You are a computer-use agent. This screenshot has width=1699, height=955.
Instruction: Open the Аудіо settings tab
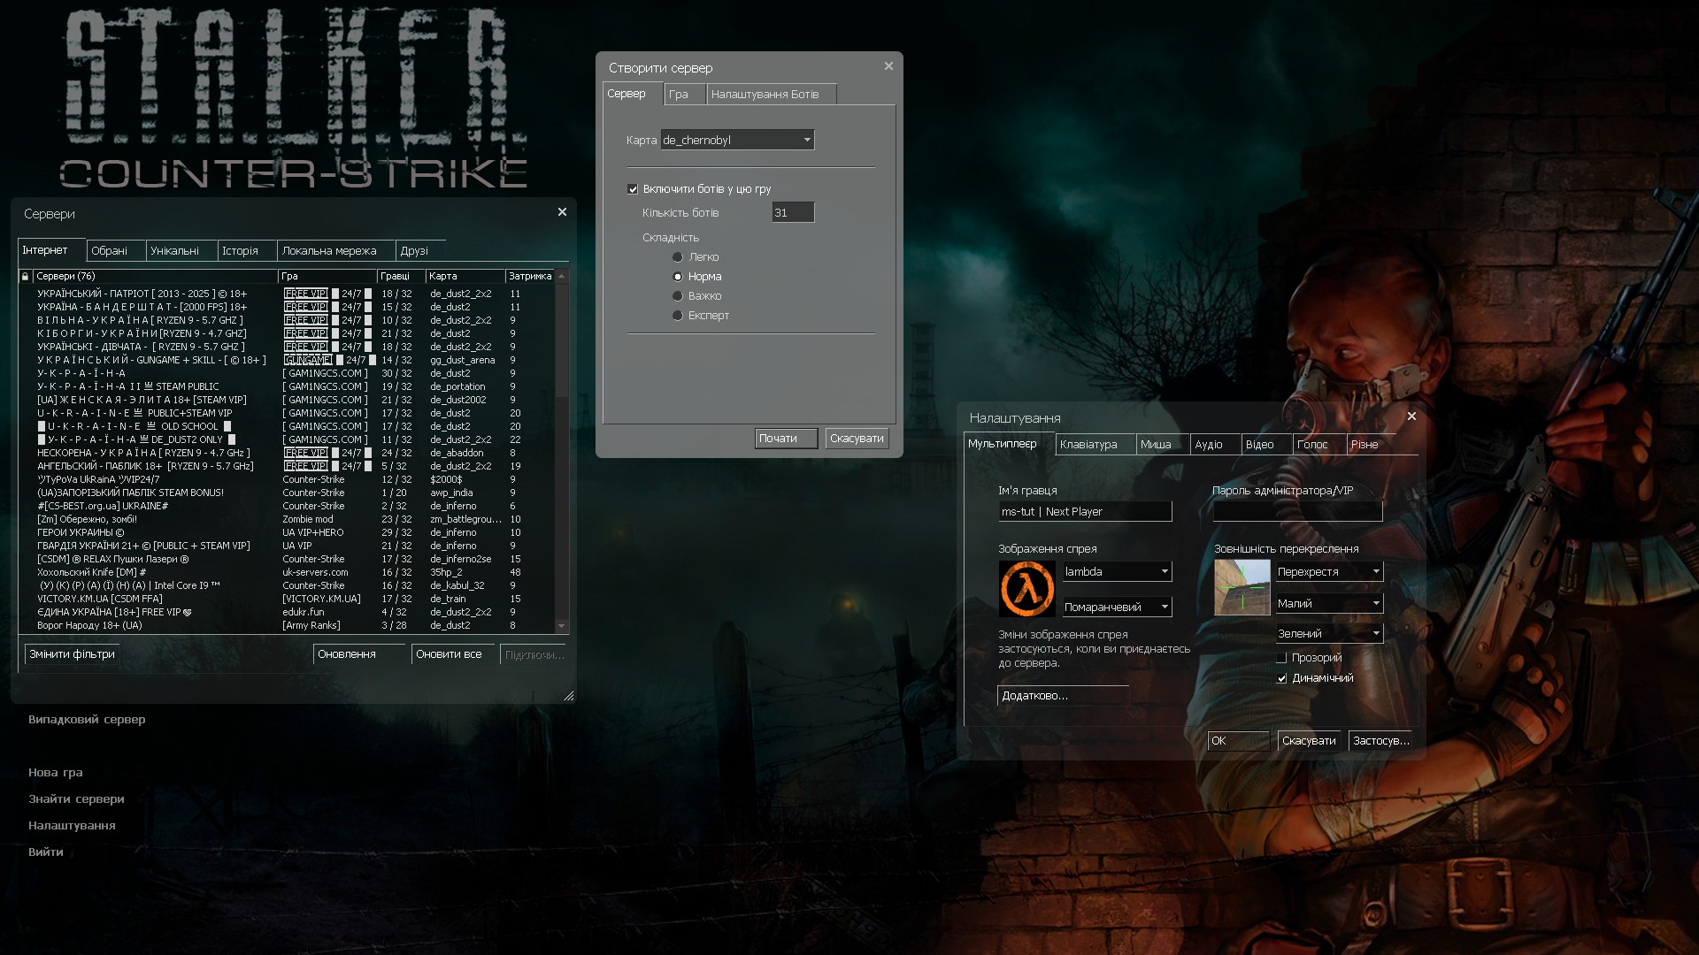coord(1215,445)
